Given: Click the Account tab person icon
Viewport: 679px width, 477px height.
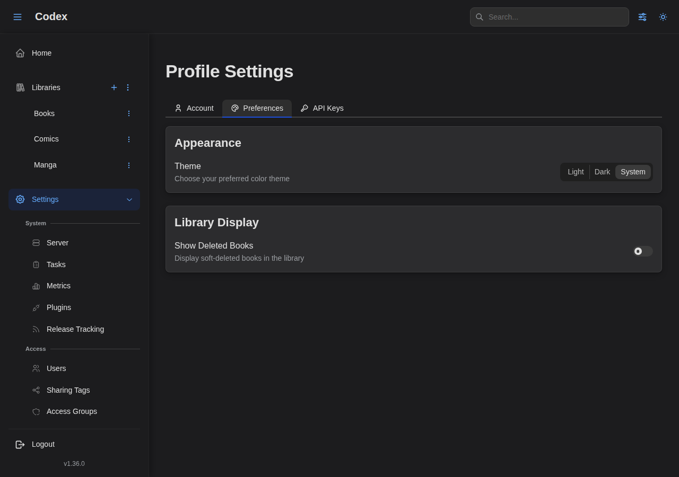Looking at the screenshot, I should pos(178,108).
